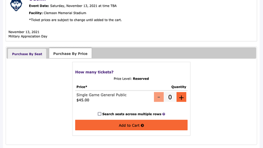Click the How many tickets? heading

(94, 72)
